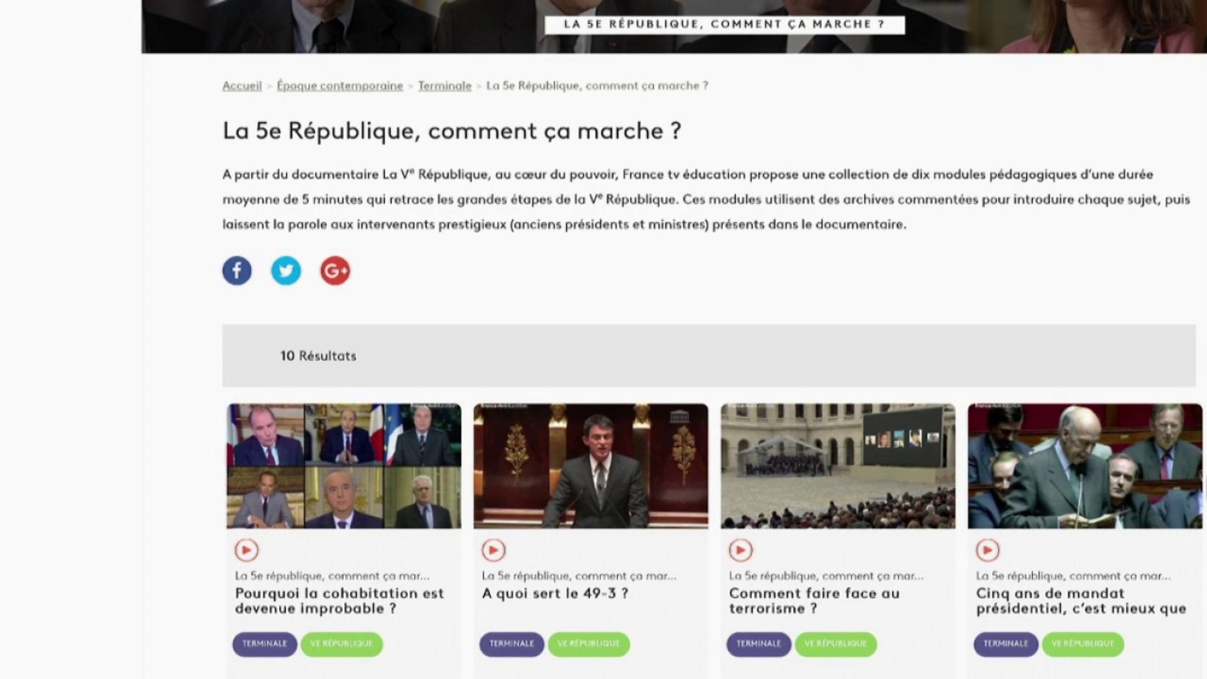Viewport: 1207px width, 679px height.
Task: Share page on Google Plus icon
Action: tap(335, 271)
